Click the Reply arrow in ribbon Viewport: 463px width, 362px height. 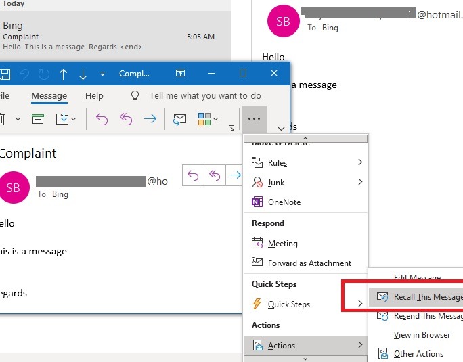(102, 119)
